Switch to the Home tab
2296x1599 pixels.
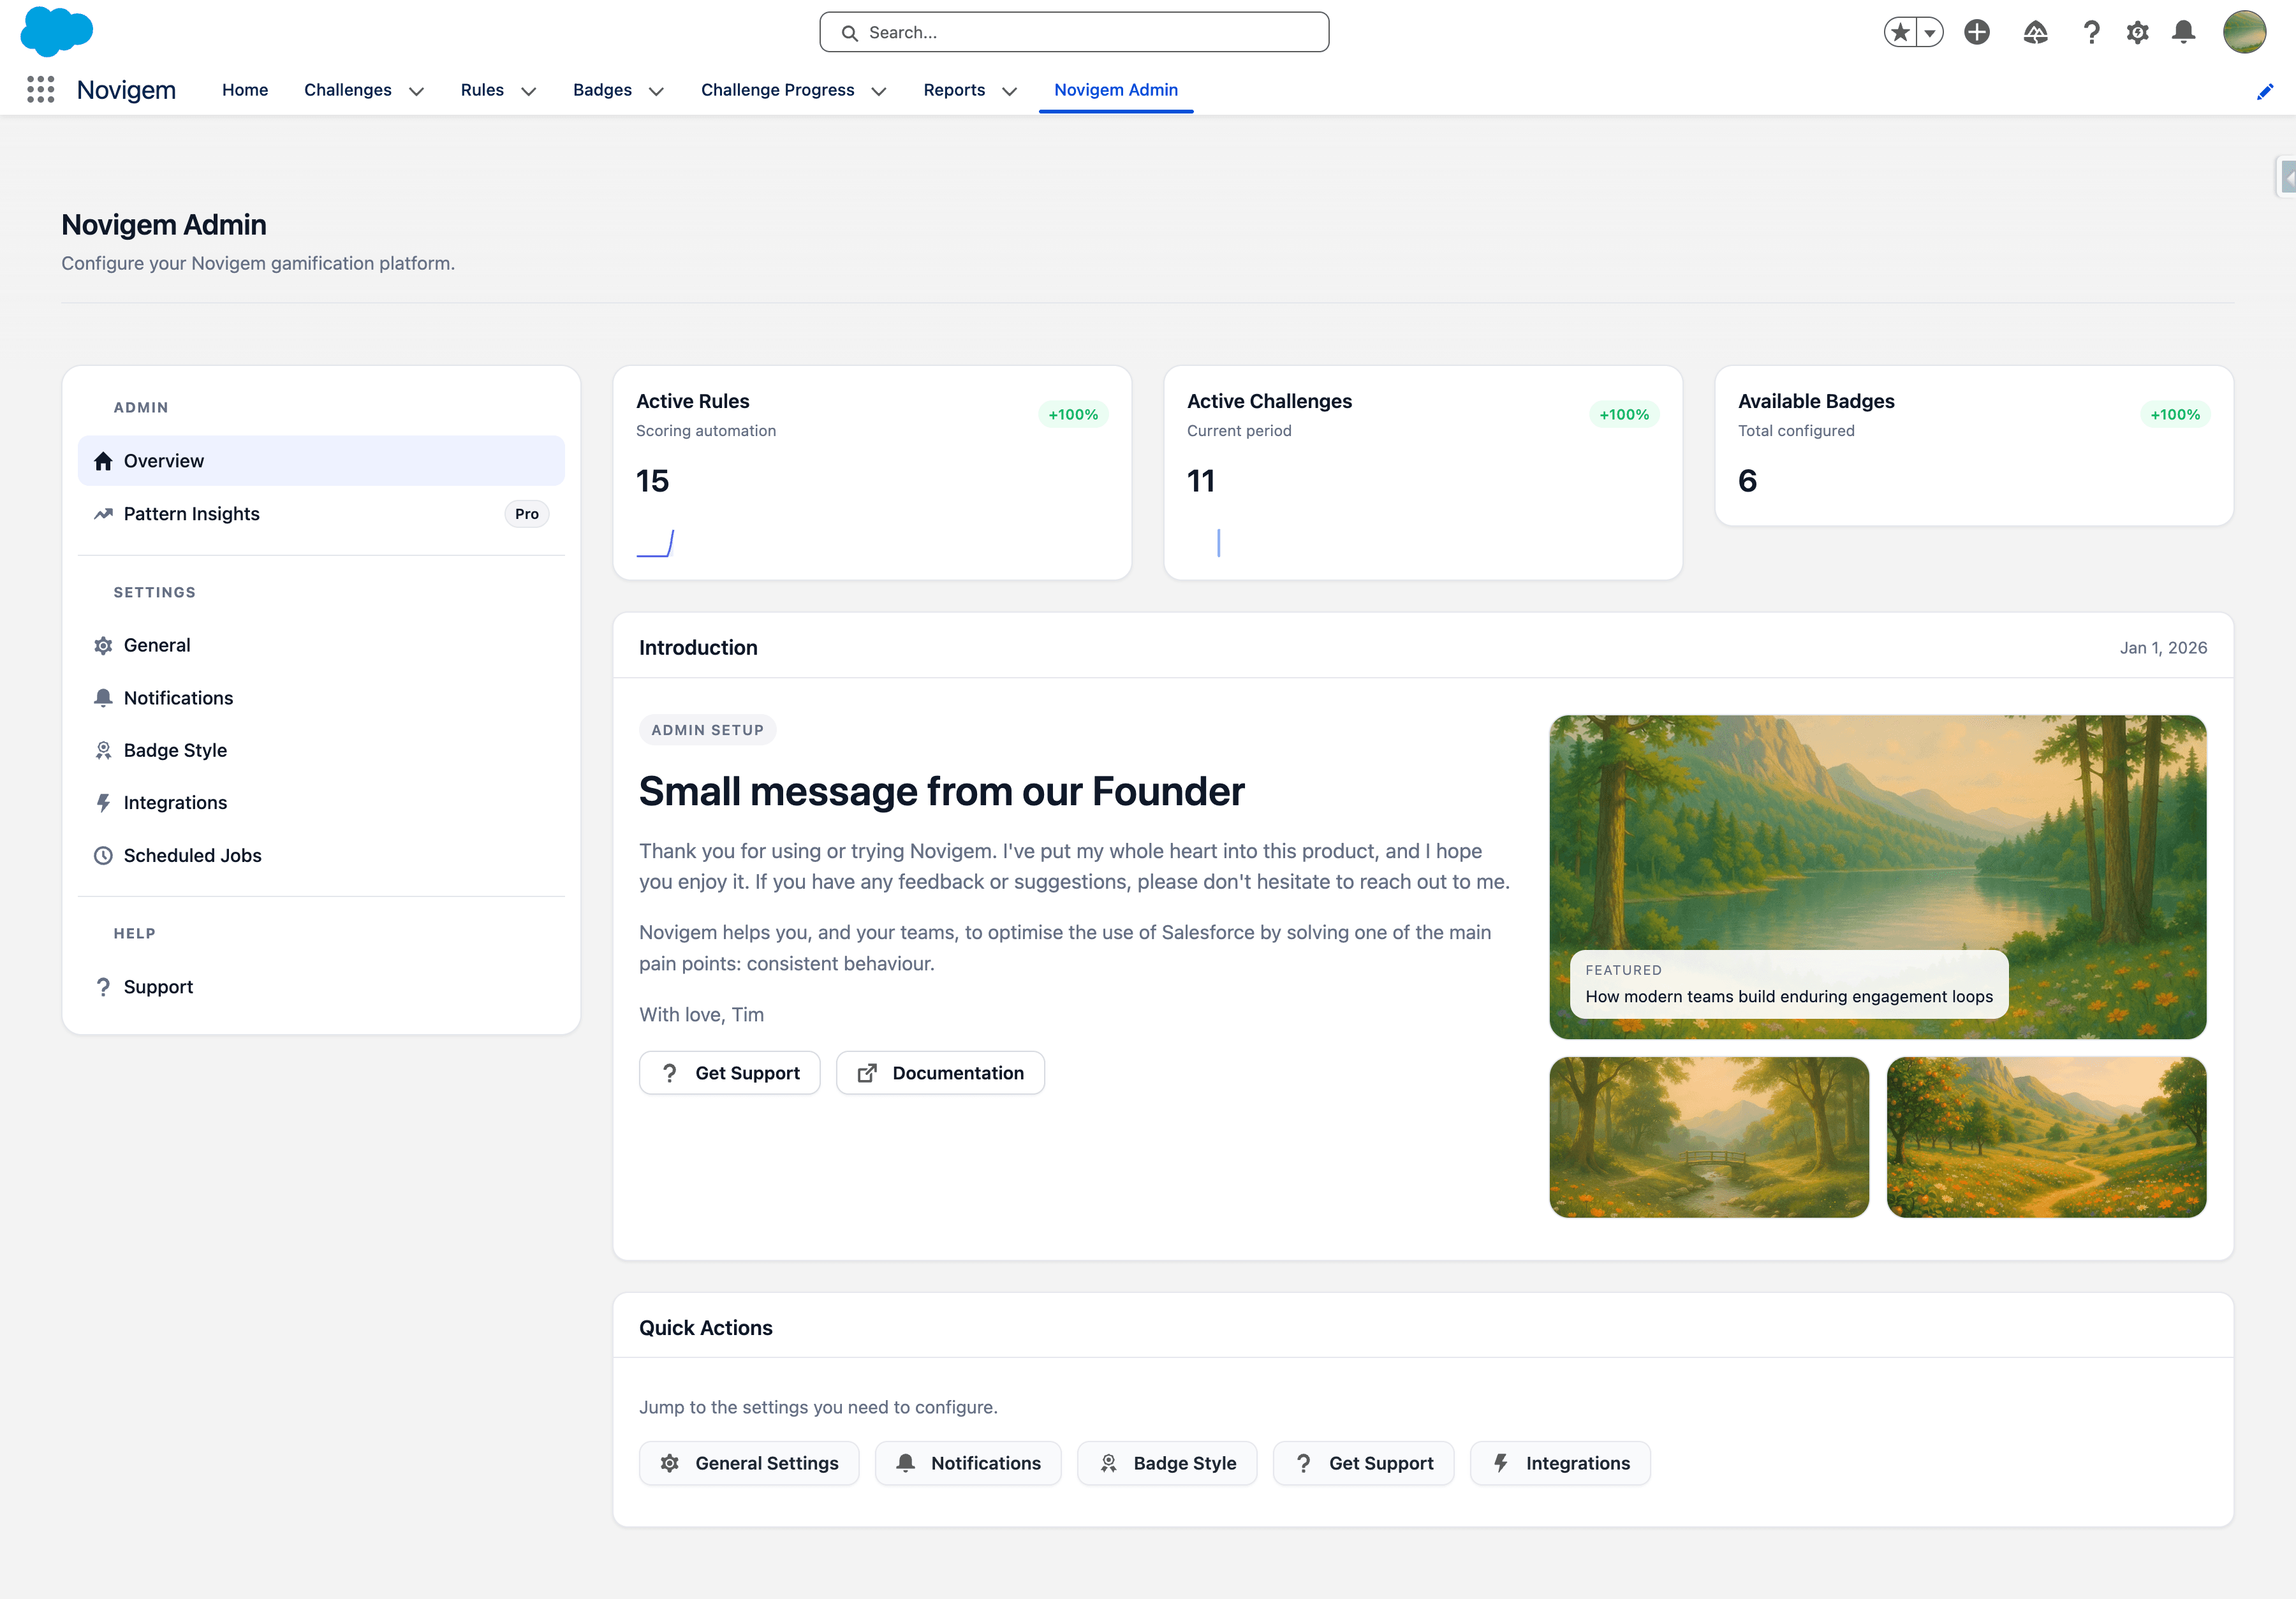245,90
